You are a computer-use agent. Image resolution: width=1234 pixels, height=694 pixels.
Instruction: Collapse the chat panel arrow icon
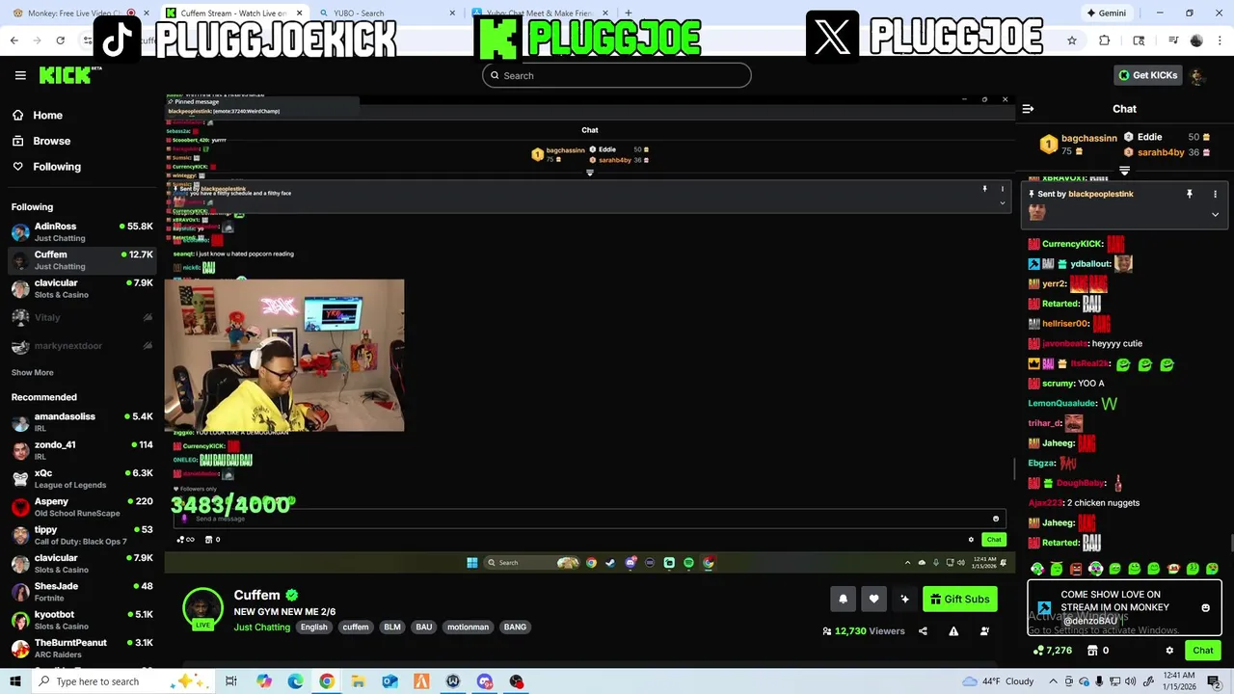coord(1028,109)
